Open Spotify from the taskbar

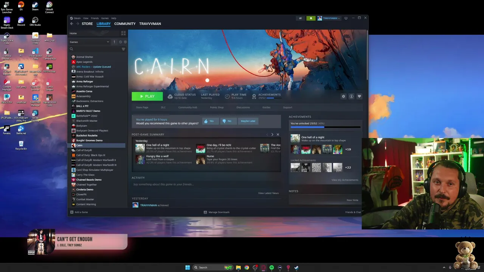click(x=271, y=267)
